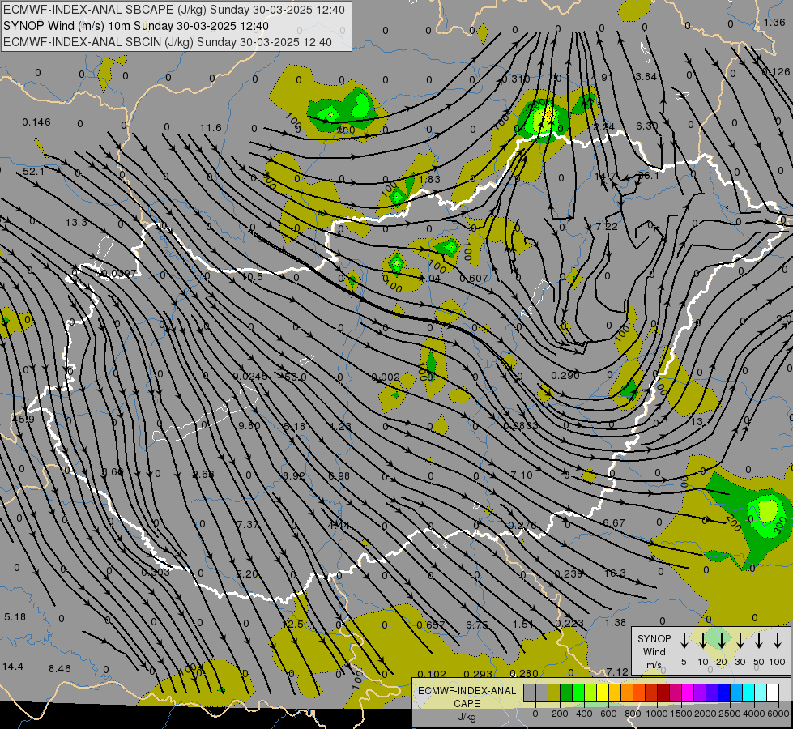Click the '6000' tick label on CAPE scale
This screenshot has width=793, height=729.
(x=778, y=714)
